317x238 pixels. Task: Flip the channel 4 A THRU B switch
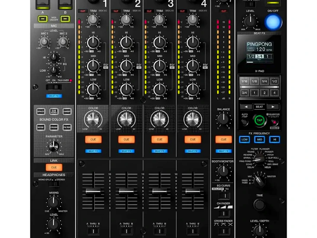[x=193, y=231]
